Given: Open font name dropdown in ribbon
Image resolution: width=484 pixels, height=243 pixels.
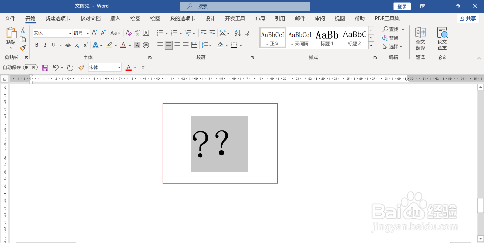Looking at the screenshot, I should [x=70, y=33].
